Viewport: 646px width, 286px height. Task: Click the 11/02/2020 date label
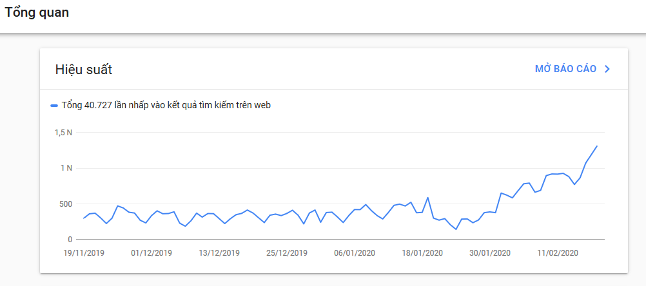(558, 253)
